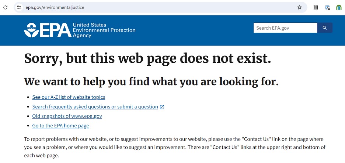The height and width of the screenshot is (163, 345).
Task: Click the external link icon beside the FAQ link
Action: point(162,107)
